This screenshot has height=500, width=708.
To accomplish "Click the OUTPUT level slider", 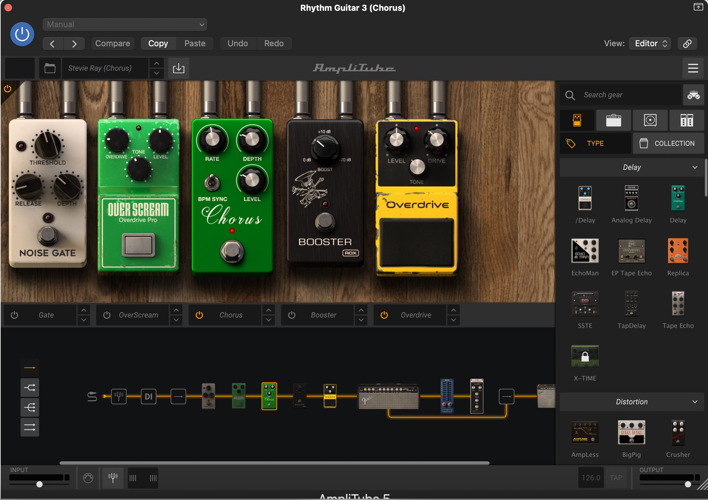I will [x=670, y=484].
